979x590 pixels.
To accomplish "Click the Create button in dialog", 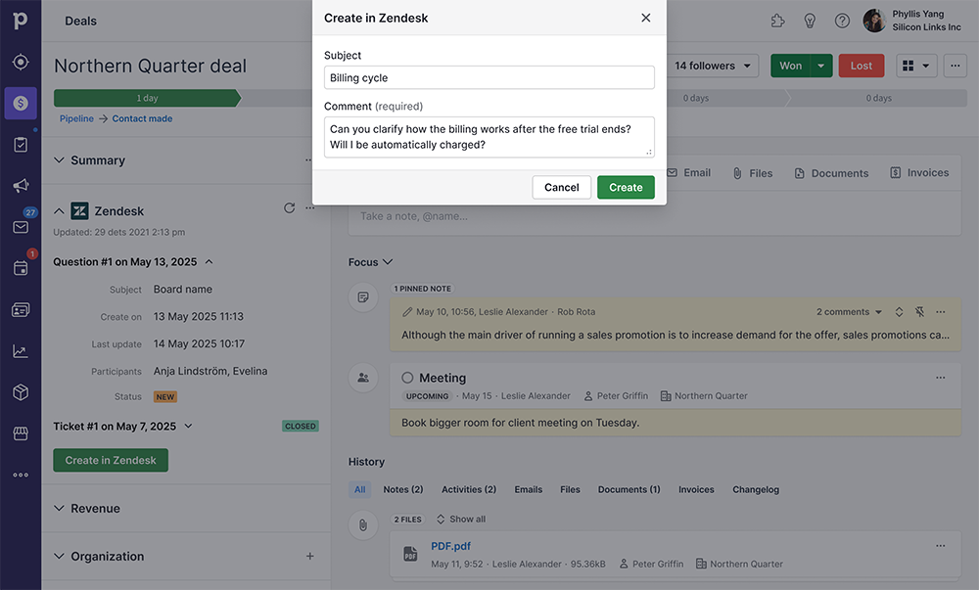I will pyautogui.click(x=626, y=187).
